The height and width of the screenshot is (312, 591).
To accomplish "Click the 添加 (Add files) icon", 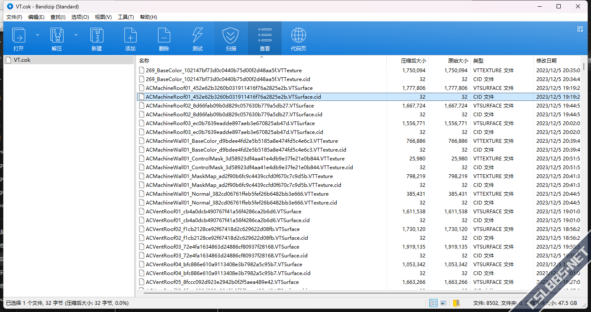I will click(x=130, y=38).
